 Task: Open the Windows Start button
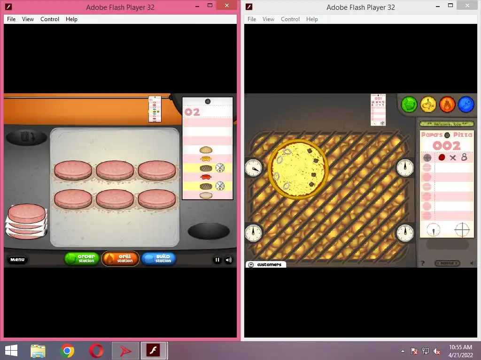click(x=11, y=351)
